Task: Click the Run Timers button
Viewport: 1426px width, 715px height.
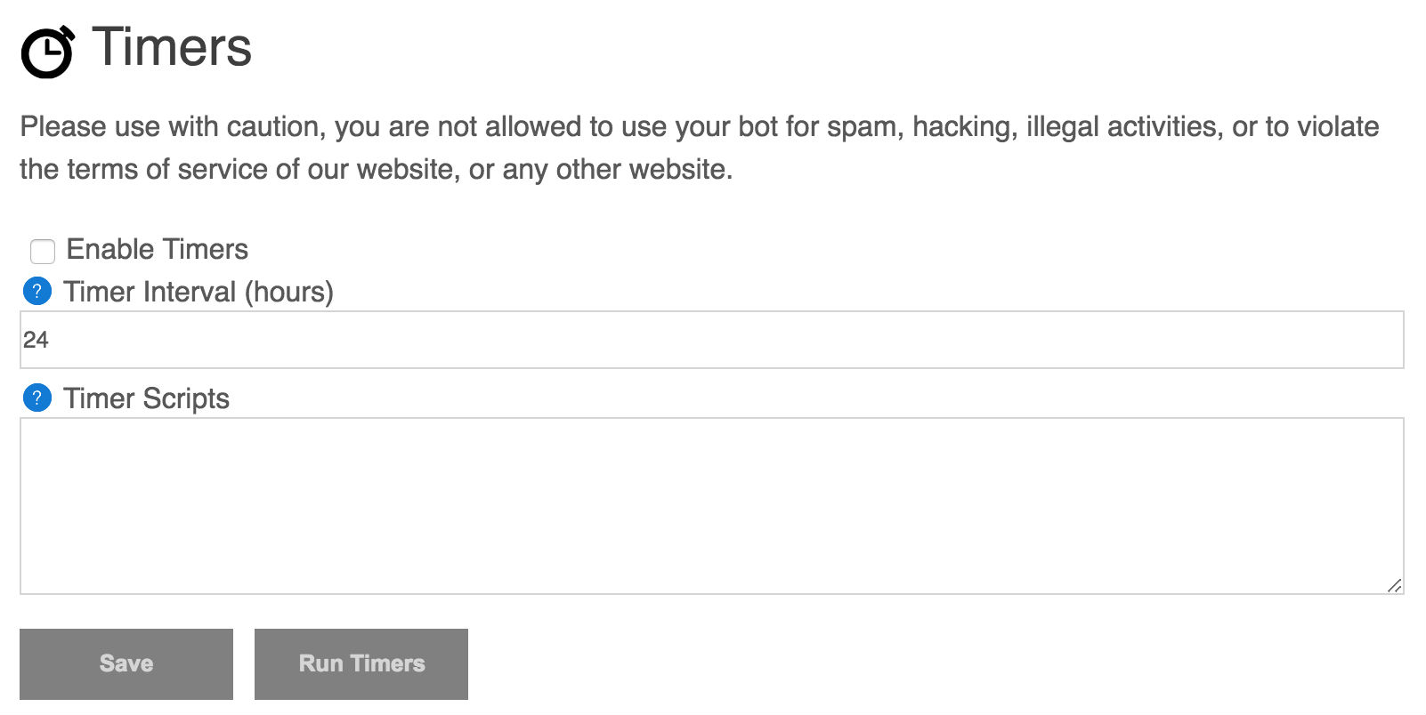Action: tap(361, 664)
